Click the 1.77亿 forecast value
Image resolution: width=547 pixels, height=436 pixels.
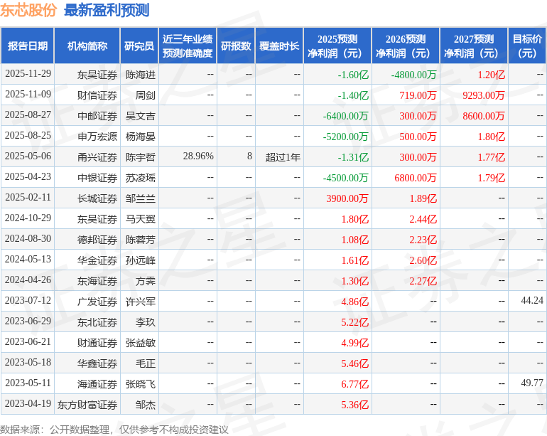pyautogui.click(x=491, y=157)
